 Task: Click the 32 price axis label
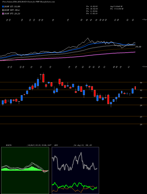tap(141, 91)
